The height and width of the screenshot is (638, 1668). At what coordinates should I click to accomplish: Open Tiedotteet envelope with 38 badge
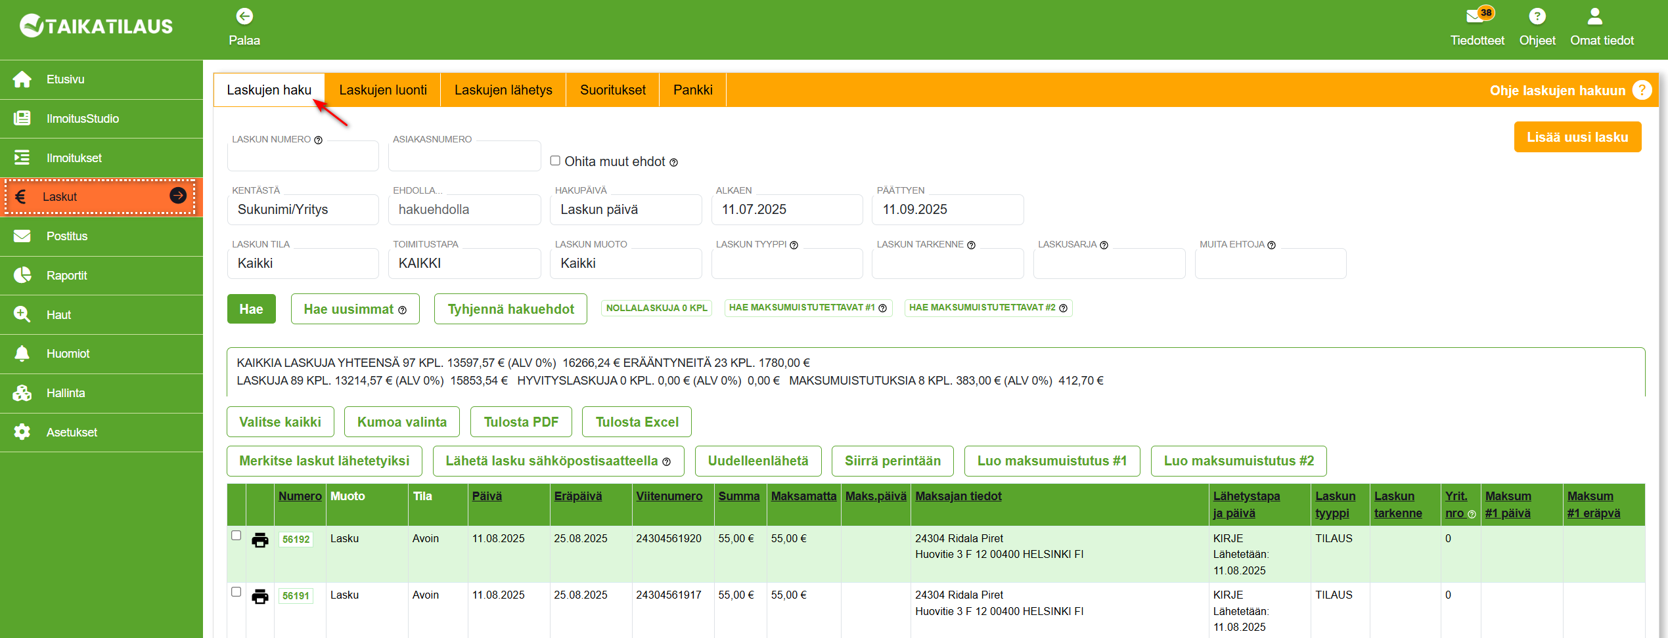[x=1476, y=16]
